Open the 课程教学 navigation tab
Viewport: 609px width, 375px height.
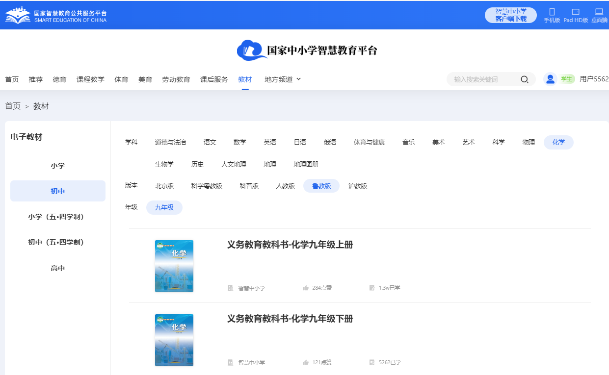(90, 79)
